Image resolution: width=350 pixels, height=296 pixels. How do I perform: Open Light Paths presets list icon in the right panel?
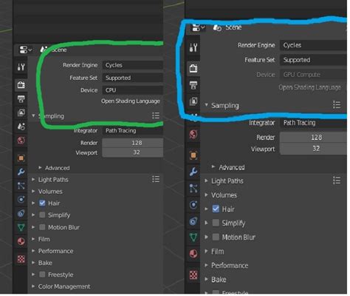pos(337,181)
